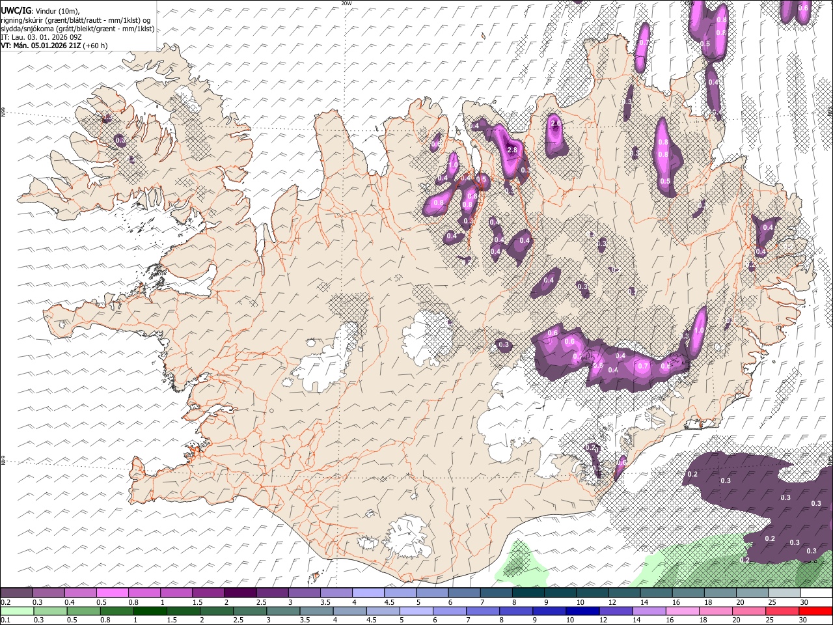Click the deep navy 10–12 swatch, lower scale
Image resolution: width=833 pixels, height=625 pixels.
click(x=582, y=611)
